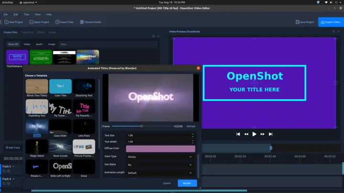Open the View menu
344x193 pixels.
coord(38,14)
